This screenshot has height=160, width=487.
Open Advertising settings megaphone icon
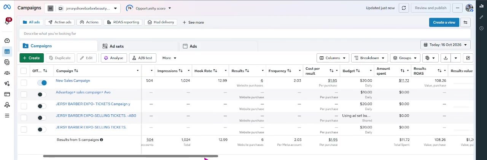7,83
